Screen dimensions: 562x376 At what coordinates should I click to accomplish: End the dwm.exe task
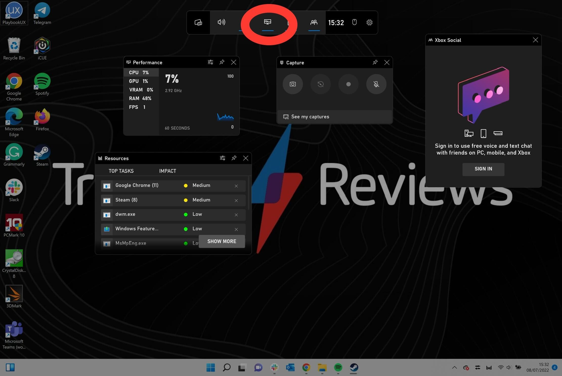pyautogui.click(x=236, y=215)
